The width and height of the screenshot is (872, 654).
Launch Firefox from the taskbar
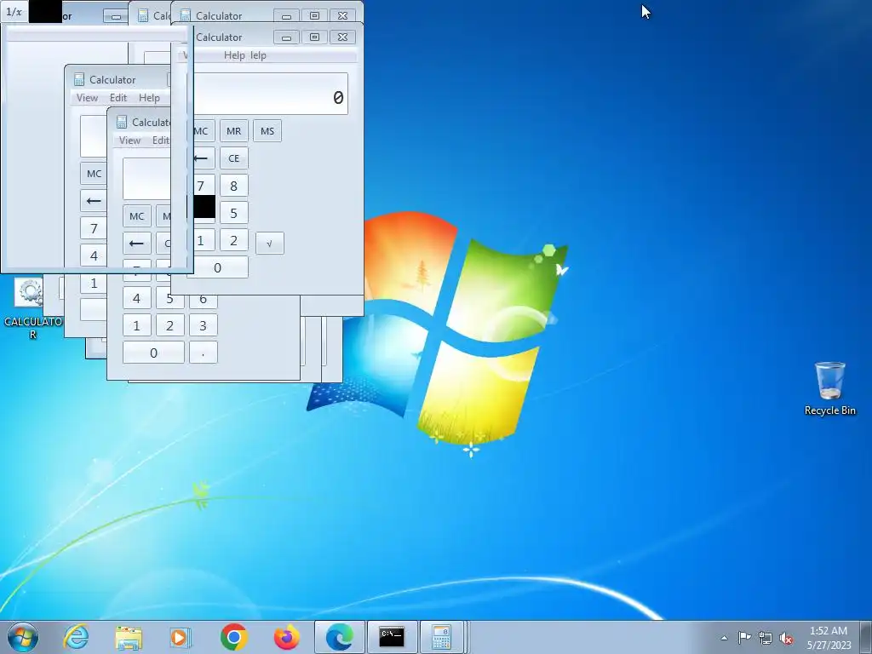[x=286, y=637]
